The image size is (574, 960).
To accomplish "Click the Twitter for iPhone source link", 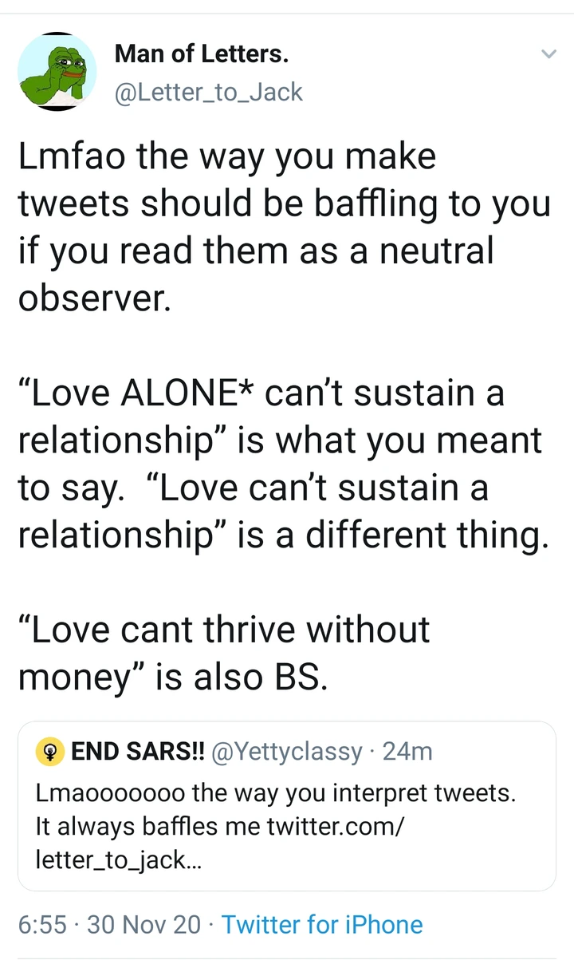I will coord(322,925).
